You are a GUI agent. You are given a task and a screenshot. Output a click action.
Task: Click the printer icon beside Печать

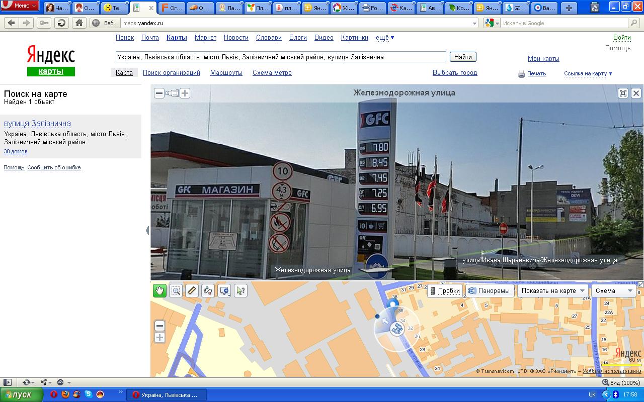pyautogui.click(x=522, y=74)
